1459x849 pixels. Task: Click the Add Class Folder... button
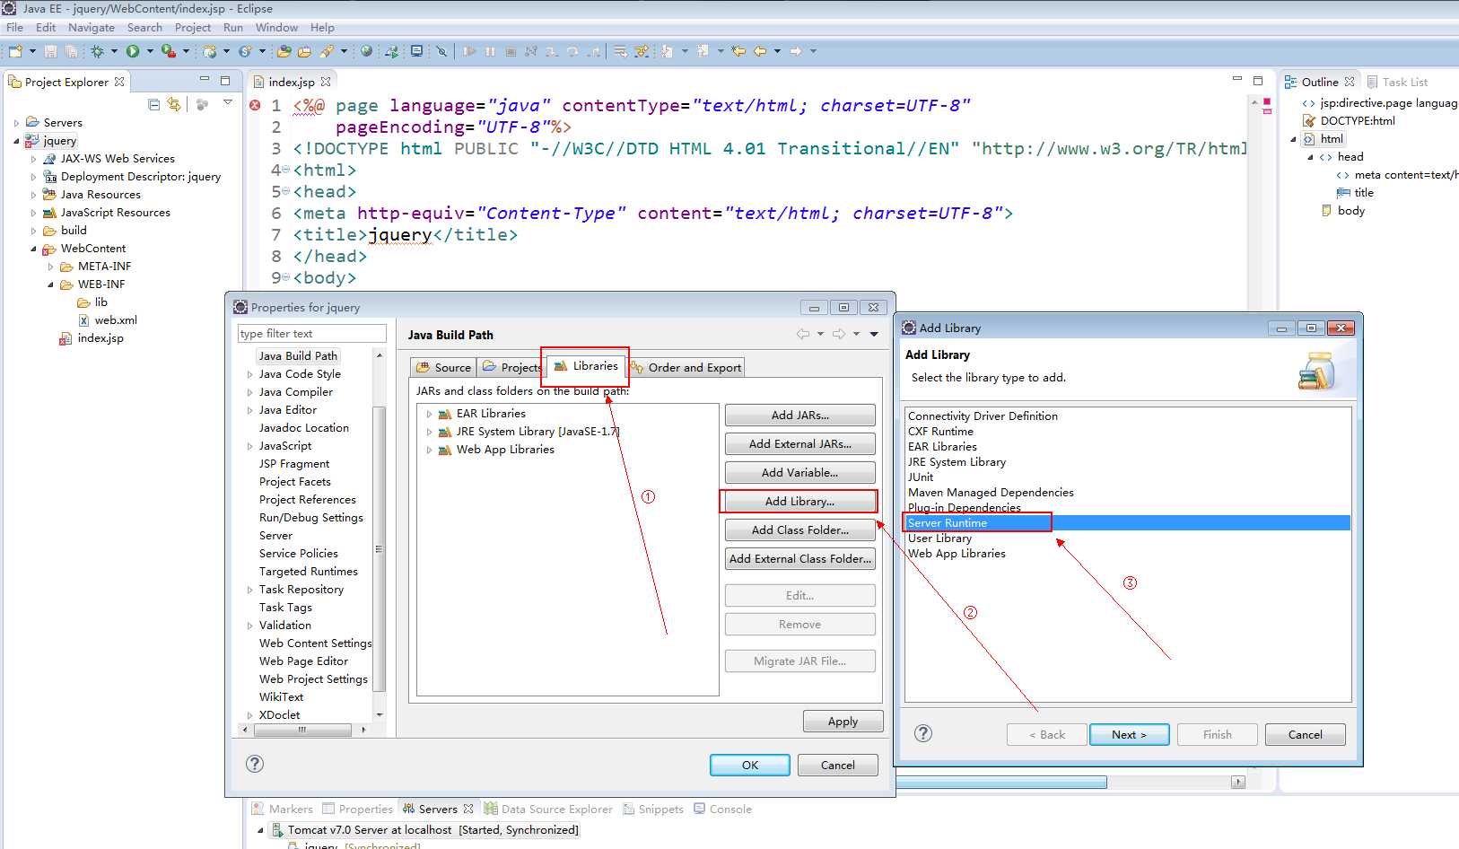799,530
